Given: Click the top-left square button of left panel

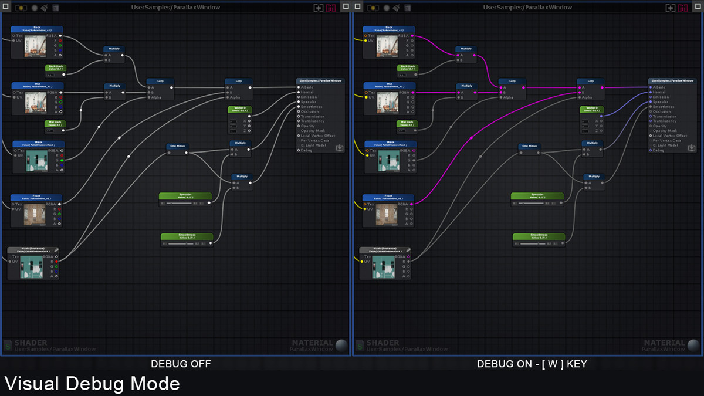Looking at the screenshot, I should pos(5,6).
